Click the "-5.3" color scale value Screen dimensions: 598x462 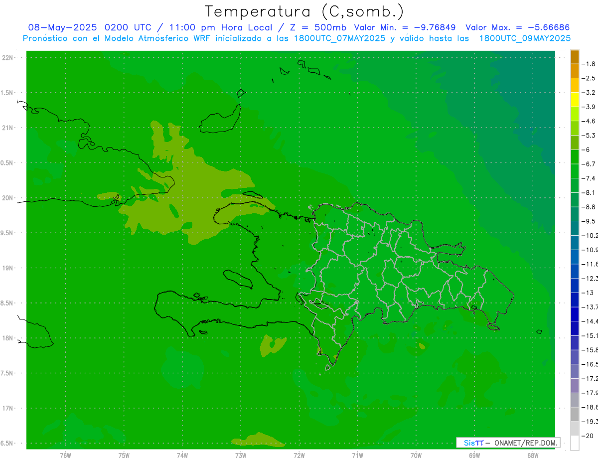click(x=589, y=135)
